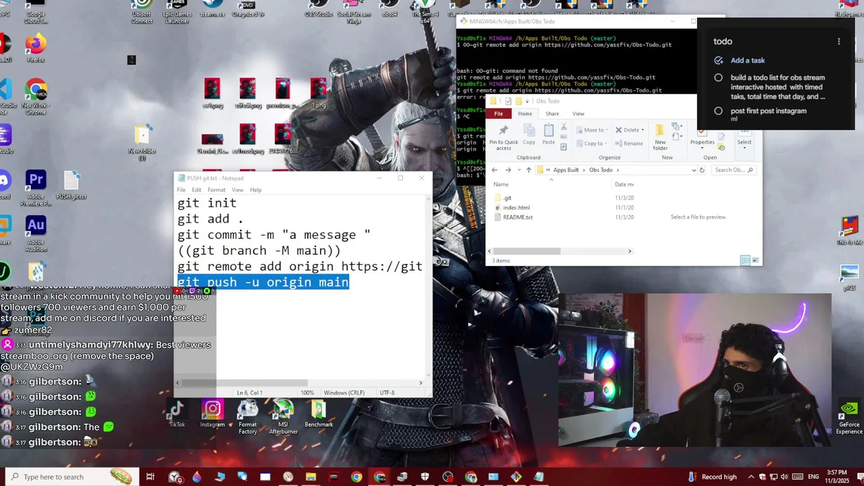Switch to the View tab in Explorer
864x486 pixels.
click(x=578, y=113)
